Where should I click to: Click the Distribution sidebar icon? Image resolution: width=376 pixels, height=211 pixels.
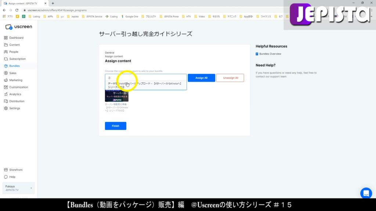(x=6, y=101)
